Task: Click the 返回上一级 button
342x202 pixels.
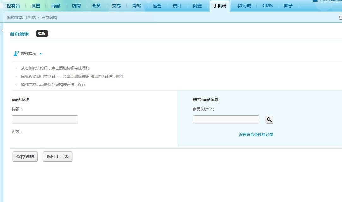Action: (x=57, y=156)
